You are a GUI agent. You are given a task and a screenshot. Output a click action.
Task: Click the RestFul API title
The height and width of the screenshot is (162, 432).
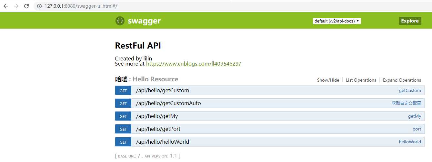tap(138, 46)
